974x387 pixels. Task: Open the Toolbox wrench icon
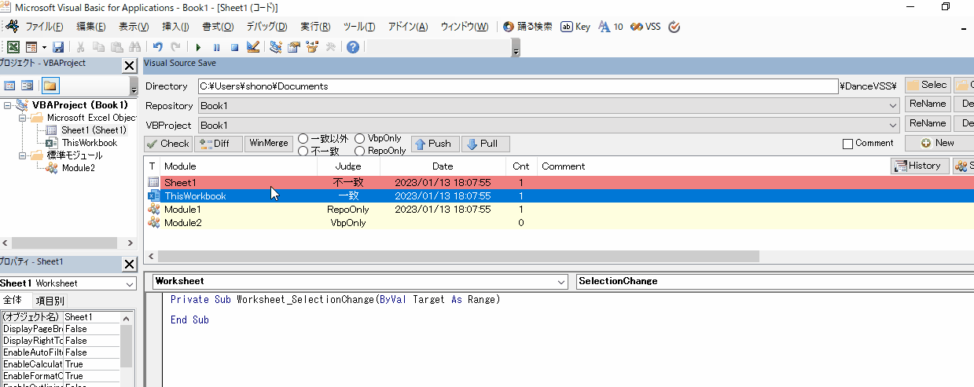coord(330,47)
